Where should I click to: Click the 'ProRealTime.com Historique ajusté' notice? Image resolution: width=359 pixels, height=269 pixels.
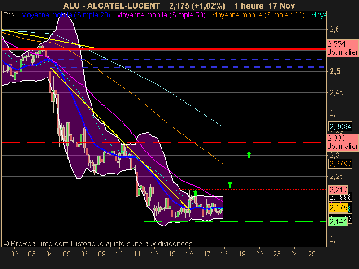(97, 243)
